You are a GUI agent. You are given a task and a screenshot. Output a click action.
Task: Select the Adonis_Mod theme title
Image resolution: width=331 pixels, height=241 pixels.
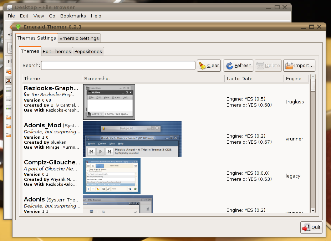(x=42, y=125)
